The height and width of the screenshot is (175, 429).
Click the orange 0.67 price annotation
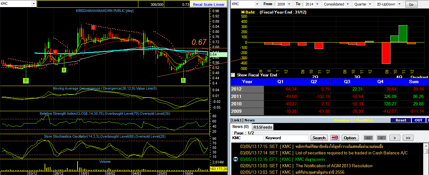coord(199,42)
